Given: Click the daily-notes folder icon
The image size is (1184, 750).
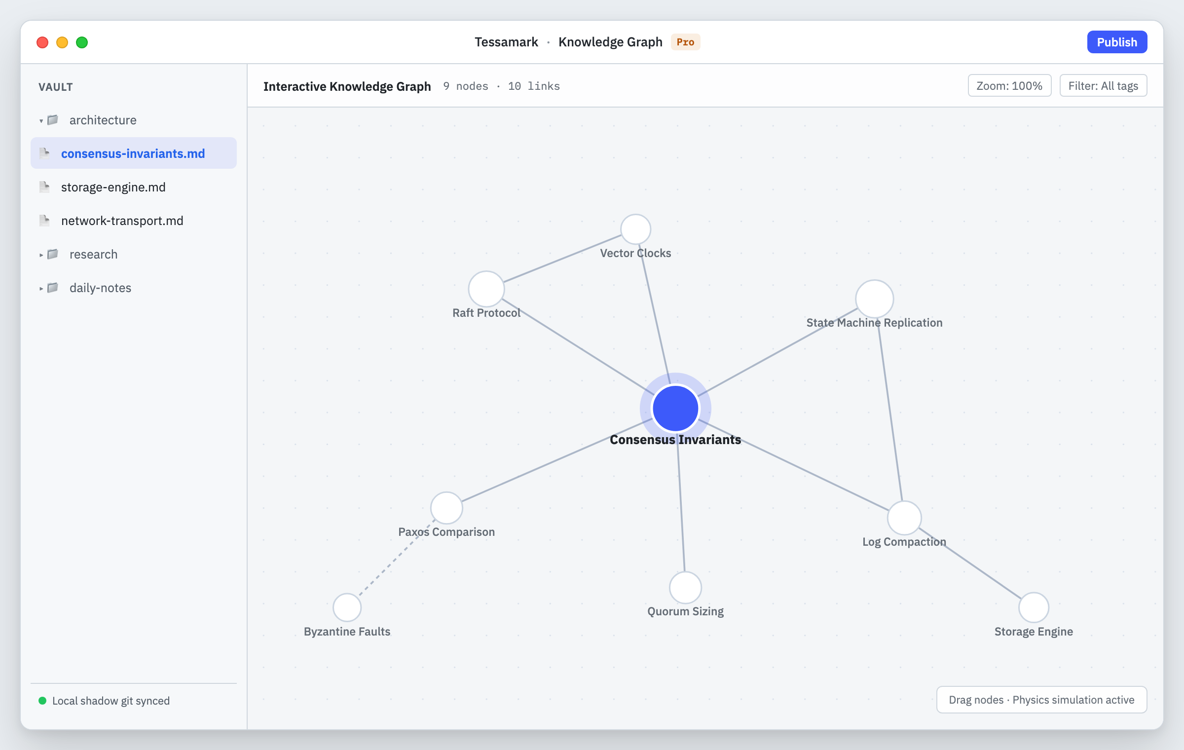Looking at the screenshot, I should [x=53, y=288].
